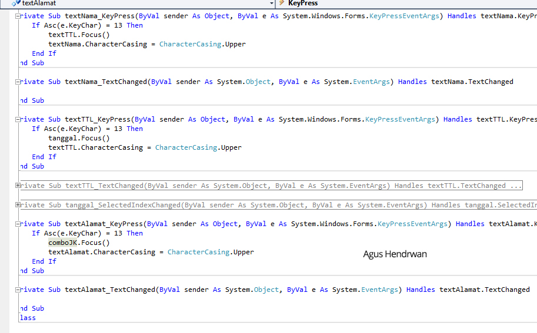Click KeyPressEventArgs type in textAlamat_KeyPress signature
Screen dimensions: 537x333
[412, 224]
